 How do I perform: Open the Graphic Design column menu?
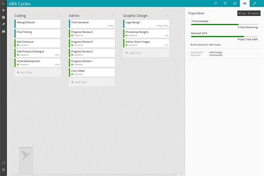point(167,16)
